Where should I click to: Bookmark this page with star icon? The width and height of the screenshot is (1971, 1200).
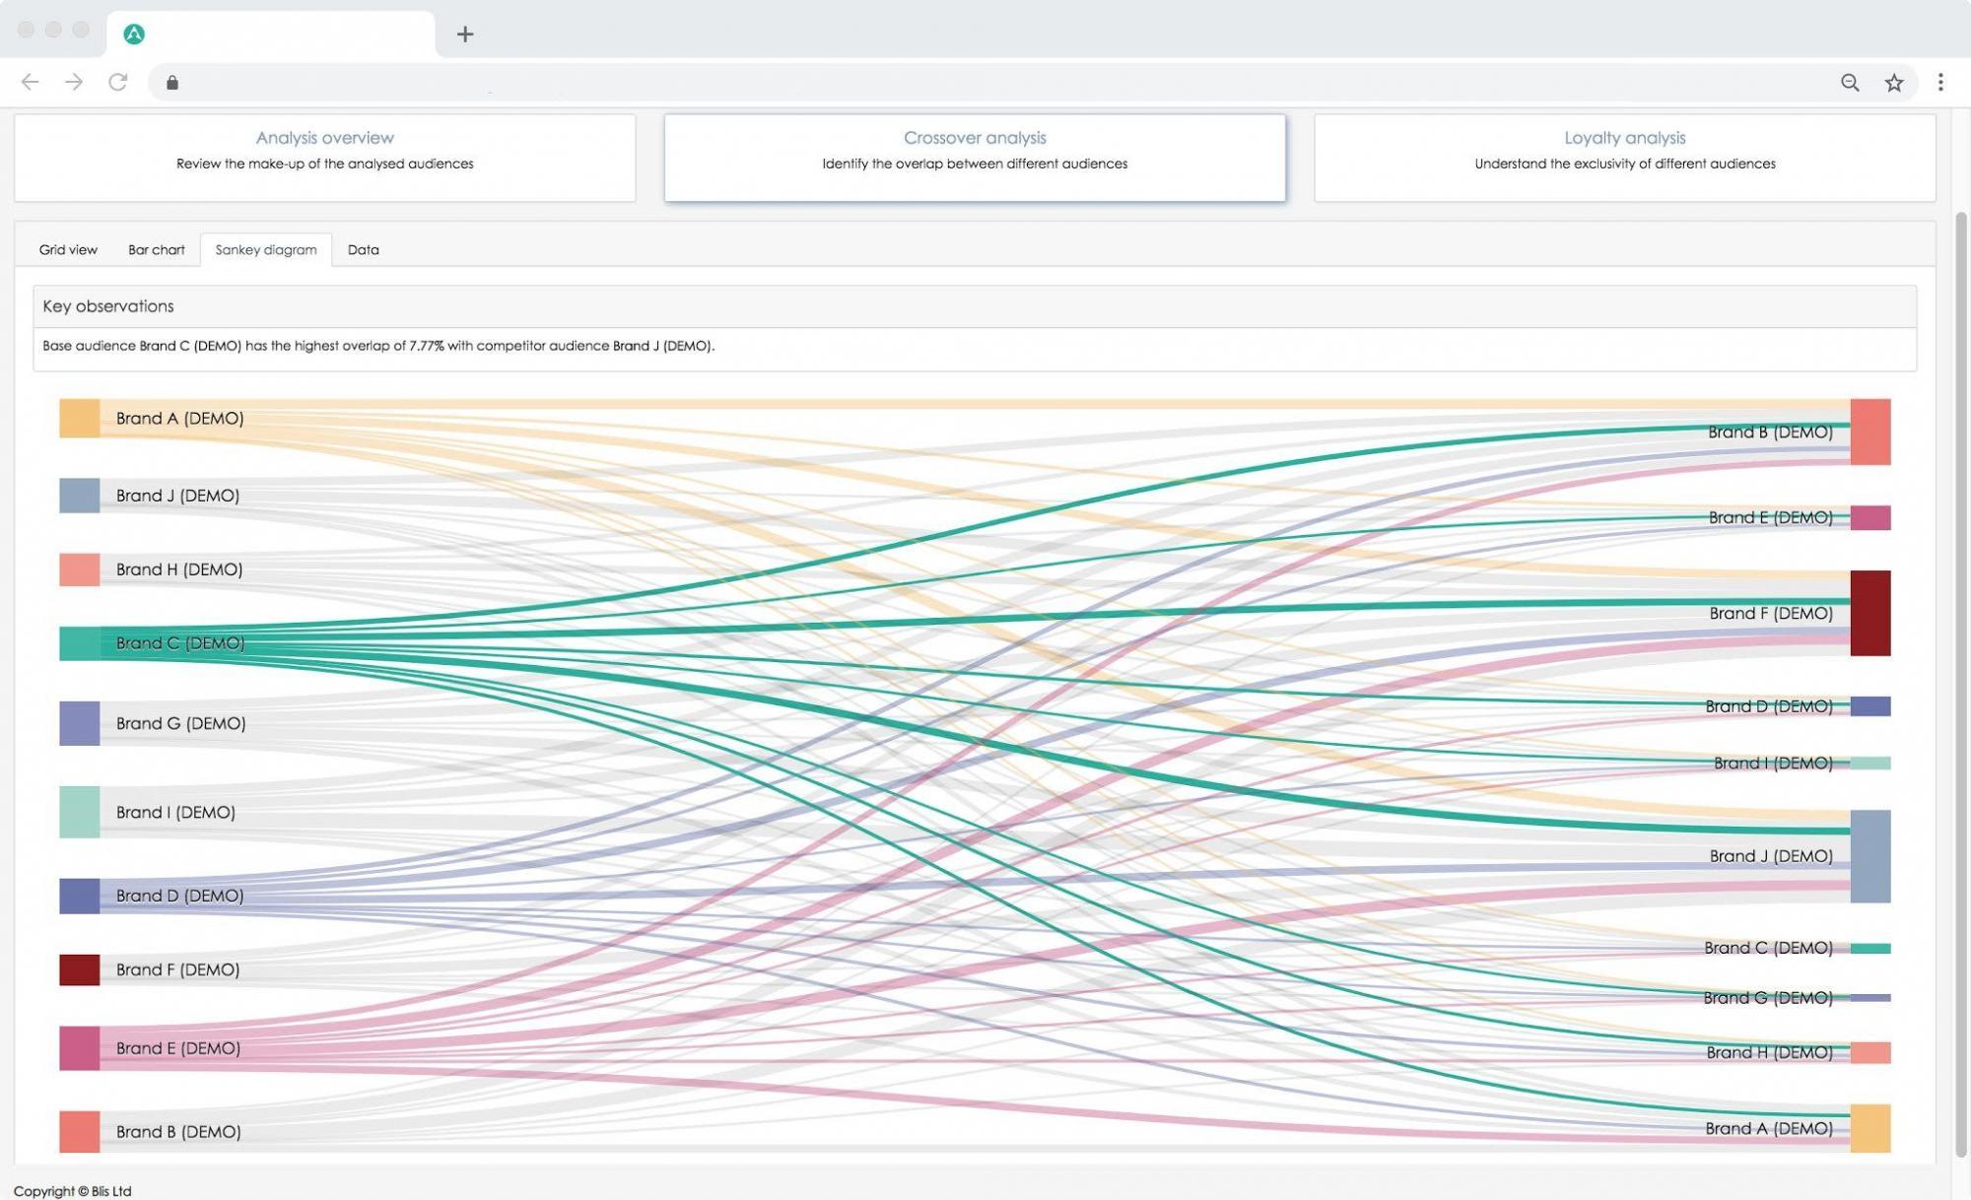1893,83
